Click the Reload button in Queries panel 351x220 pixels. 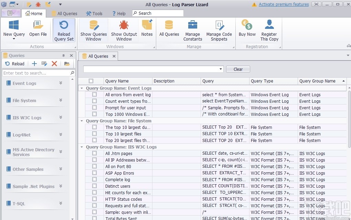pyautogui.click(x=15, y=64)
